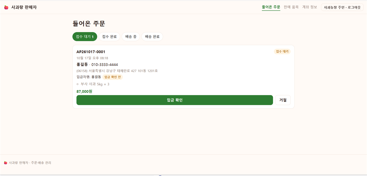367x176 pixels.
Task: Click the 입금 확인 전 badge
Action: (113, 77)
